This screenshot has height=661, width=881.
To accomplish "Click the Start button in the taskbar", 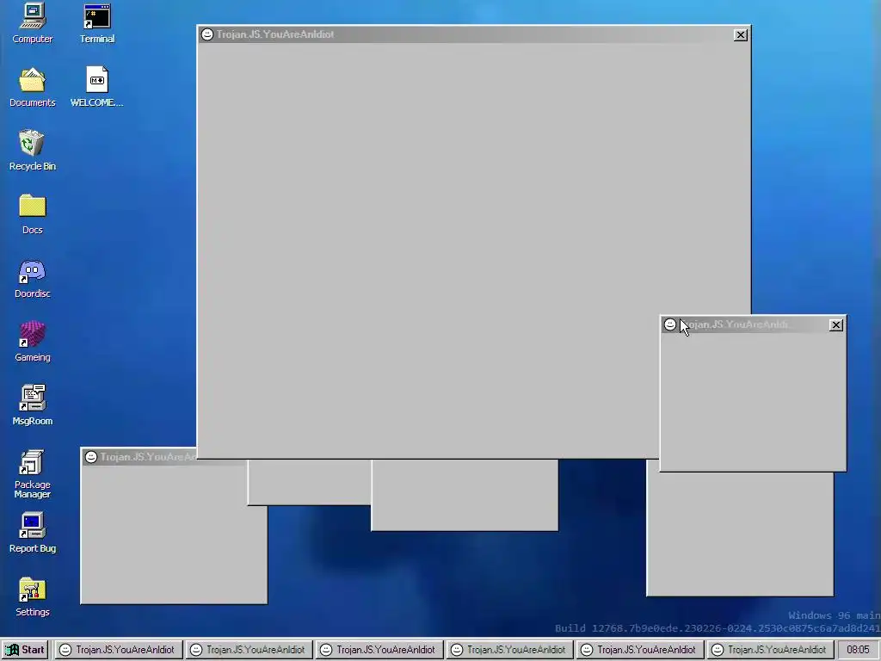I will pyautogui.click(x=25, y=650).
